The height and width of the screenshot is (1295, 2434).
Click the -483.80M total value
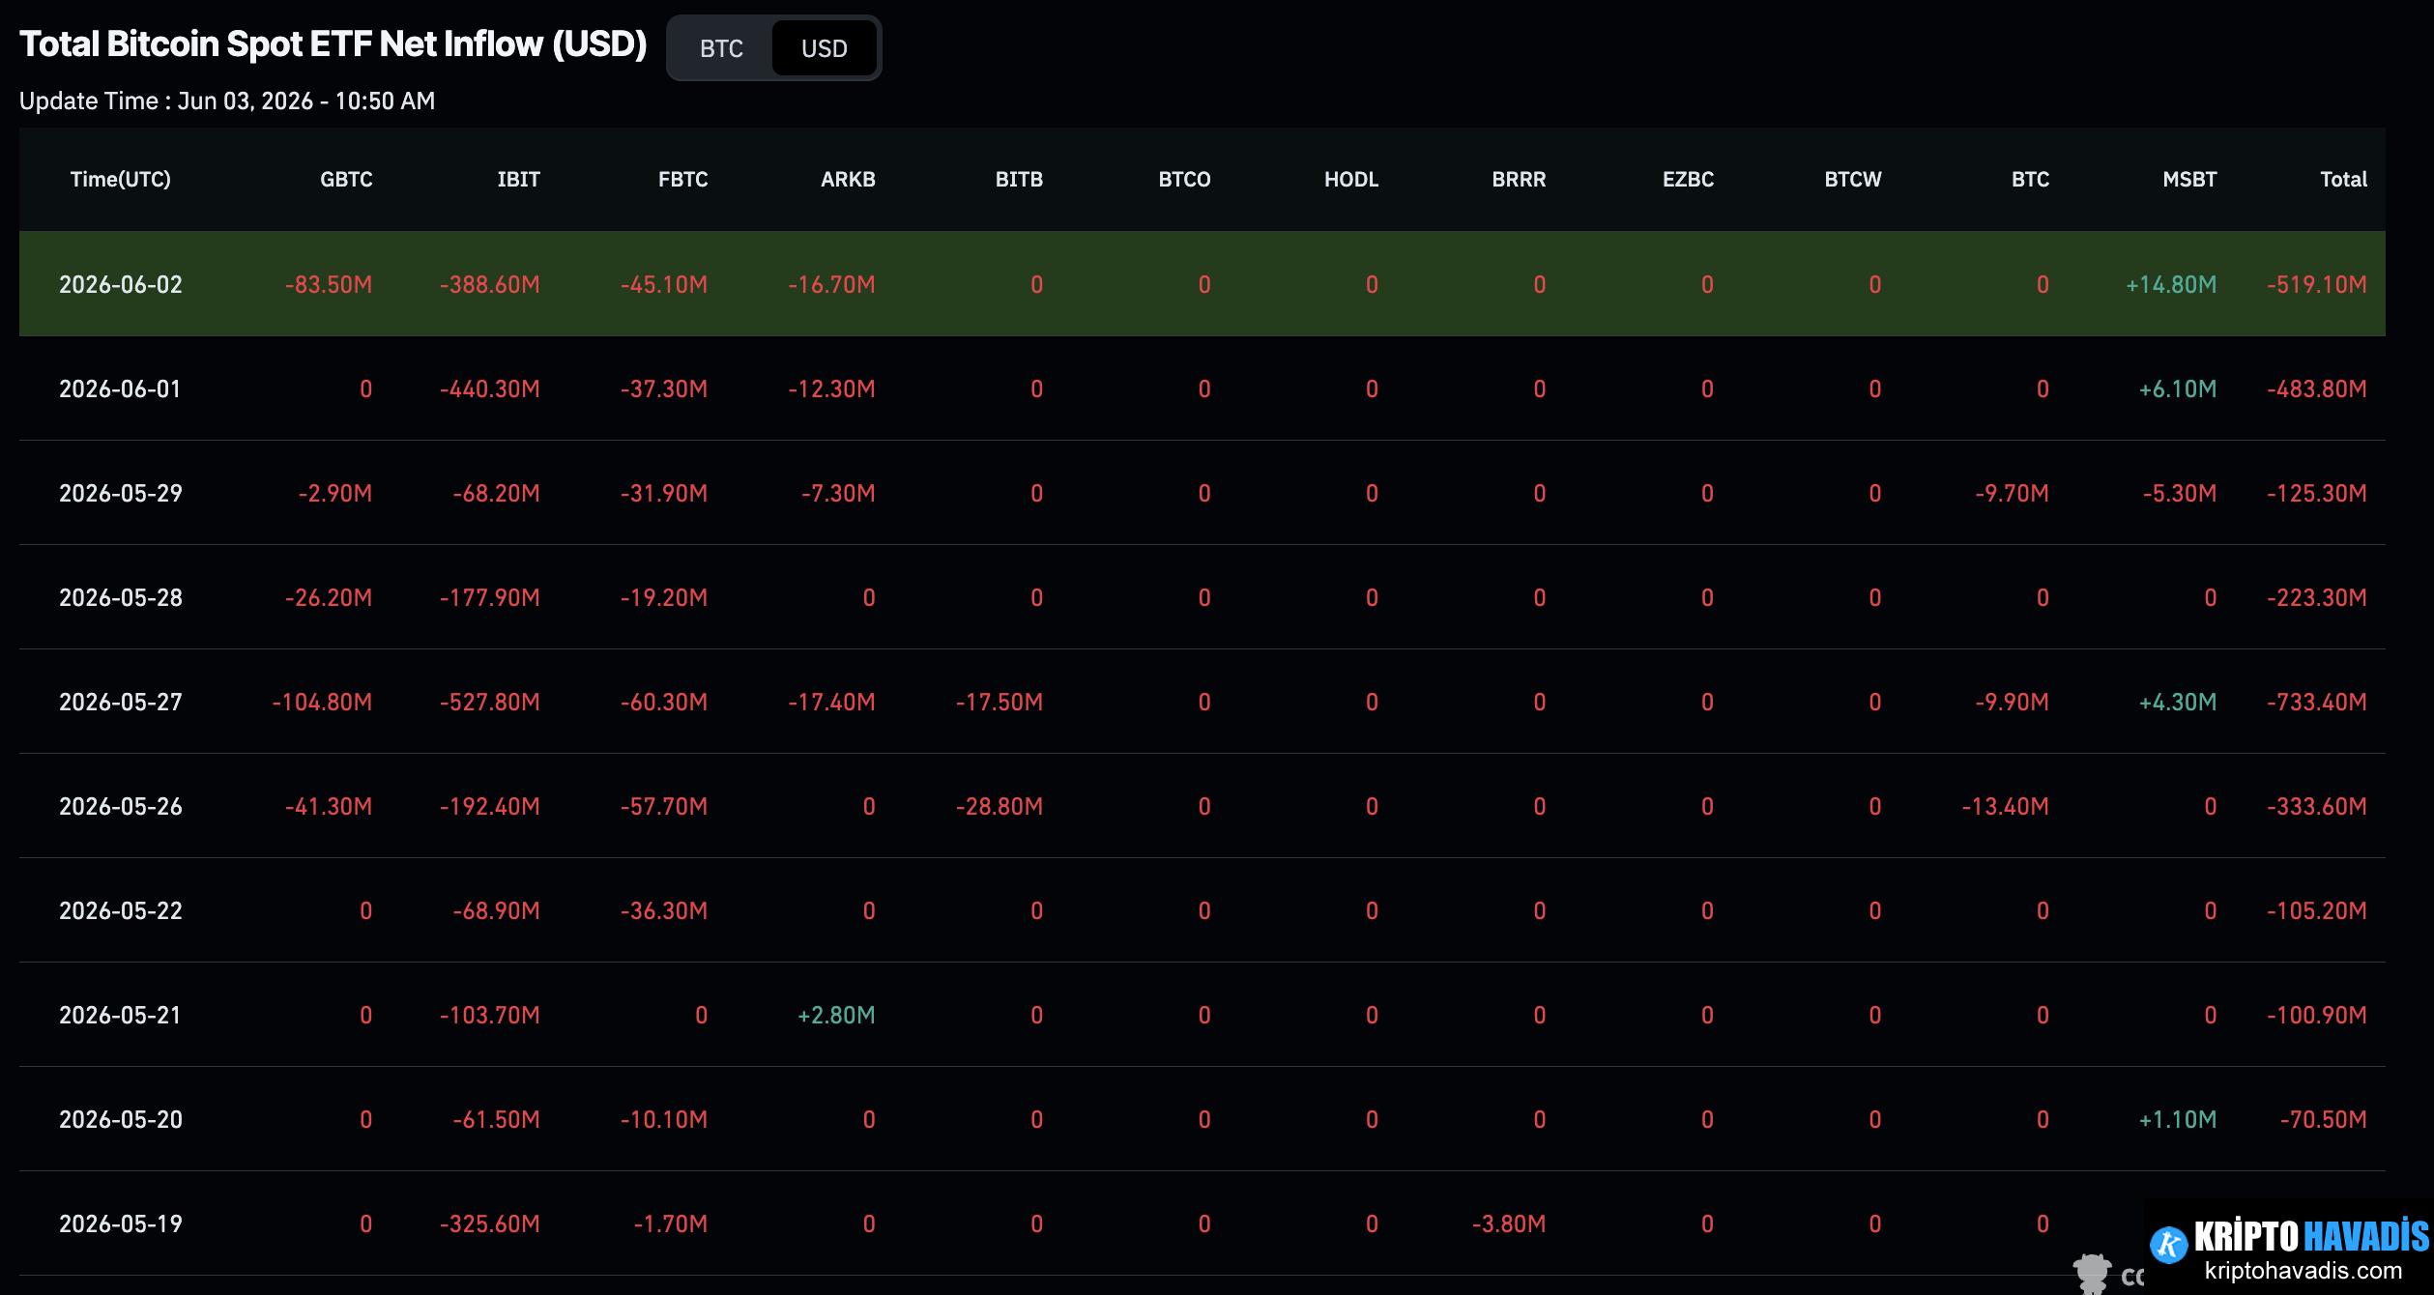2317,388
